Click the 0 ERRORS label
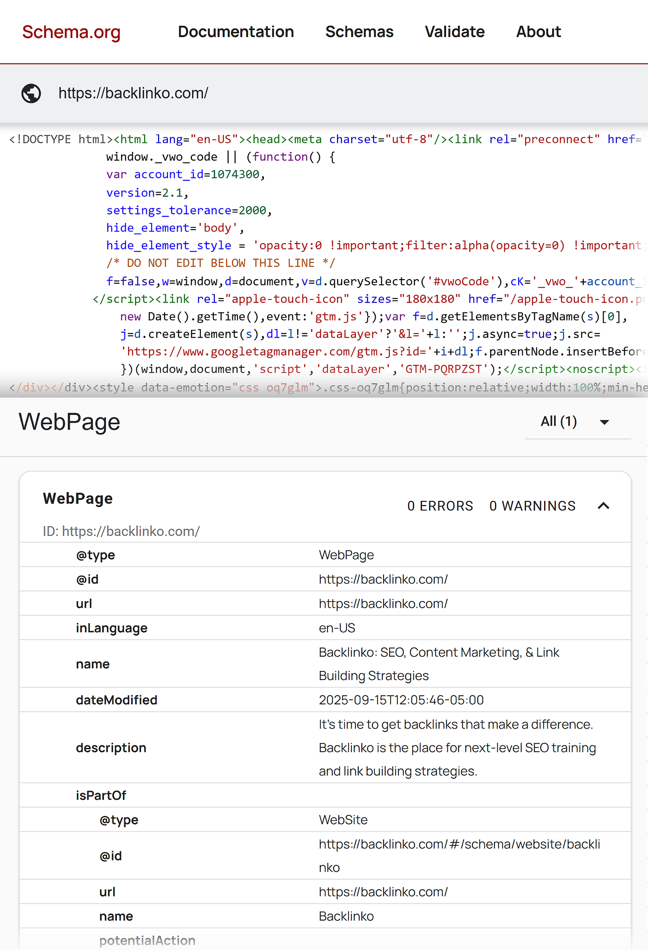Image resolution: width=648 pixels, height=950 pixels. [x=440, y=506]
